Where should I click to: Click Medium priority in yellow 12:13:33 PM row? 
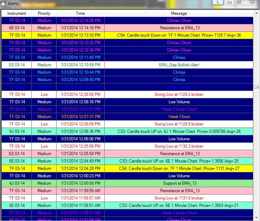44,35
